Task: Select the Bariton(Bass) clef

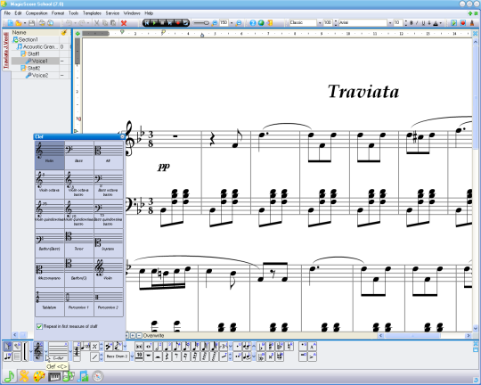Action: click(49, 243)
